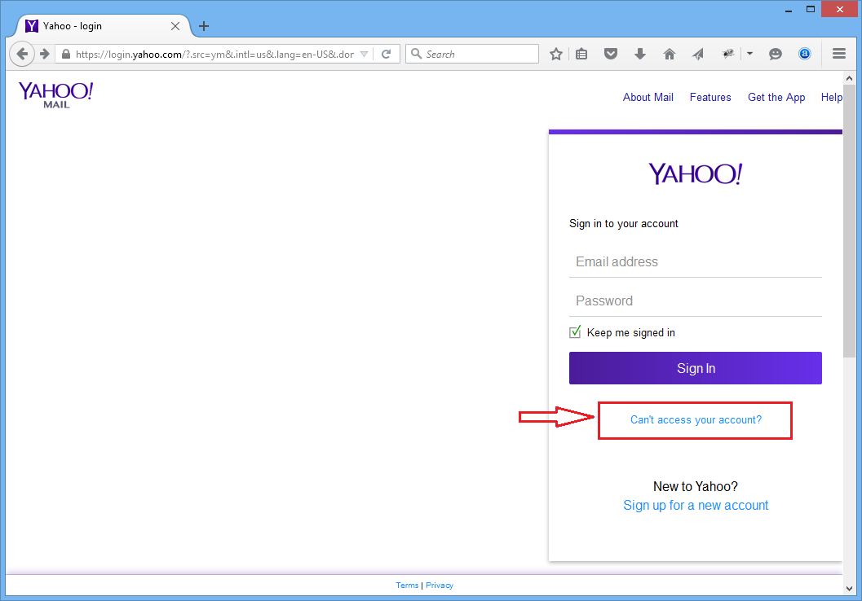Focus the Email address field
The width and height of the screenshot is (862, 601).
pyautogui.click(x=695, y=261)
